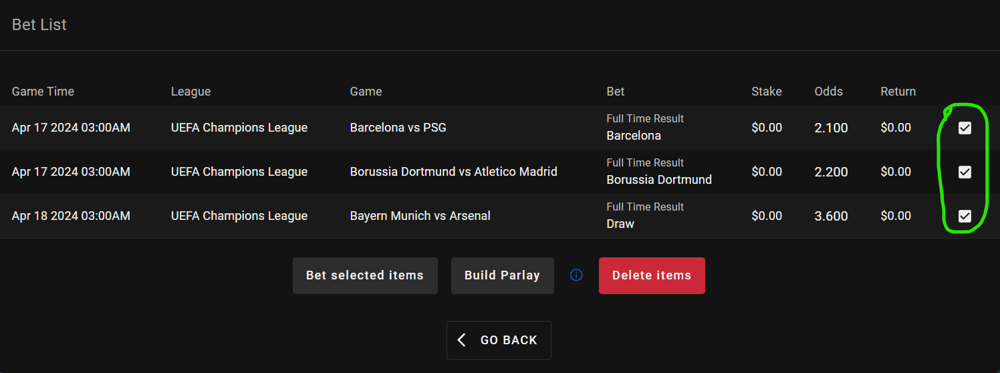
Task: Open the Bayern Munich vs Arsenal game
Action: coord(420,216)
